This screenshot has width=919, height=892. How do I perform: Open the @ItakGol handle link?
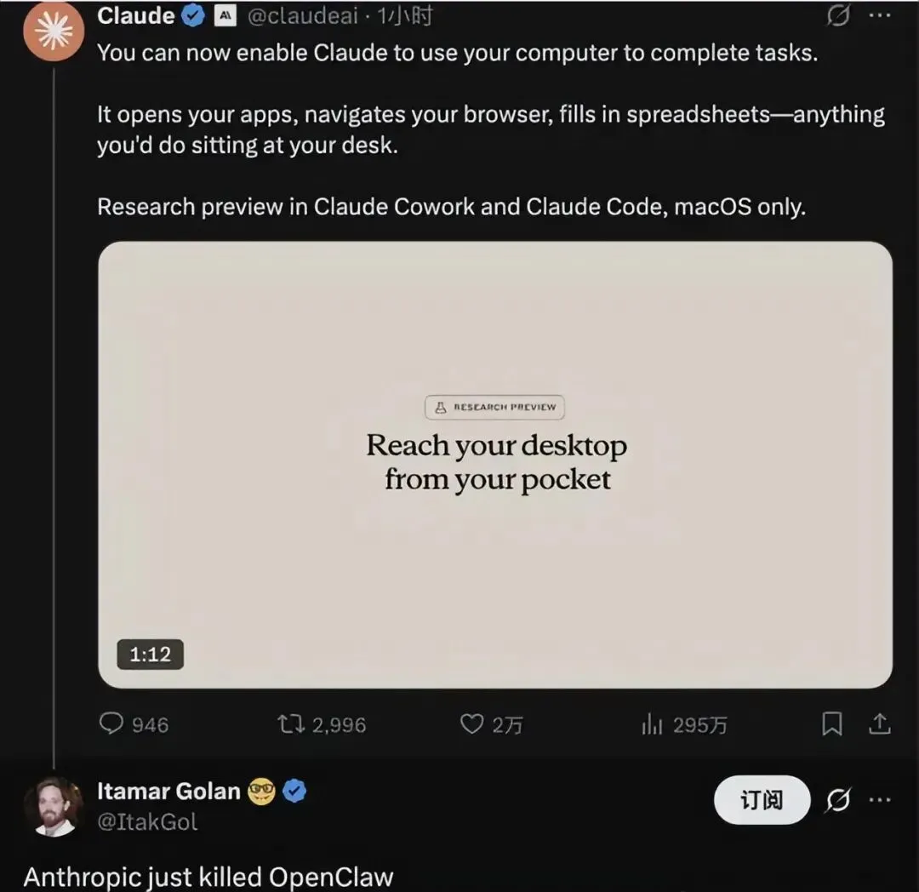(x=147, y=821)
